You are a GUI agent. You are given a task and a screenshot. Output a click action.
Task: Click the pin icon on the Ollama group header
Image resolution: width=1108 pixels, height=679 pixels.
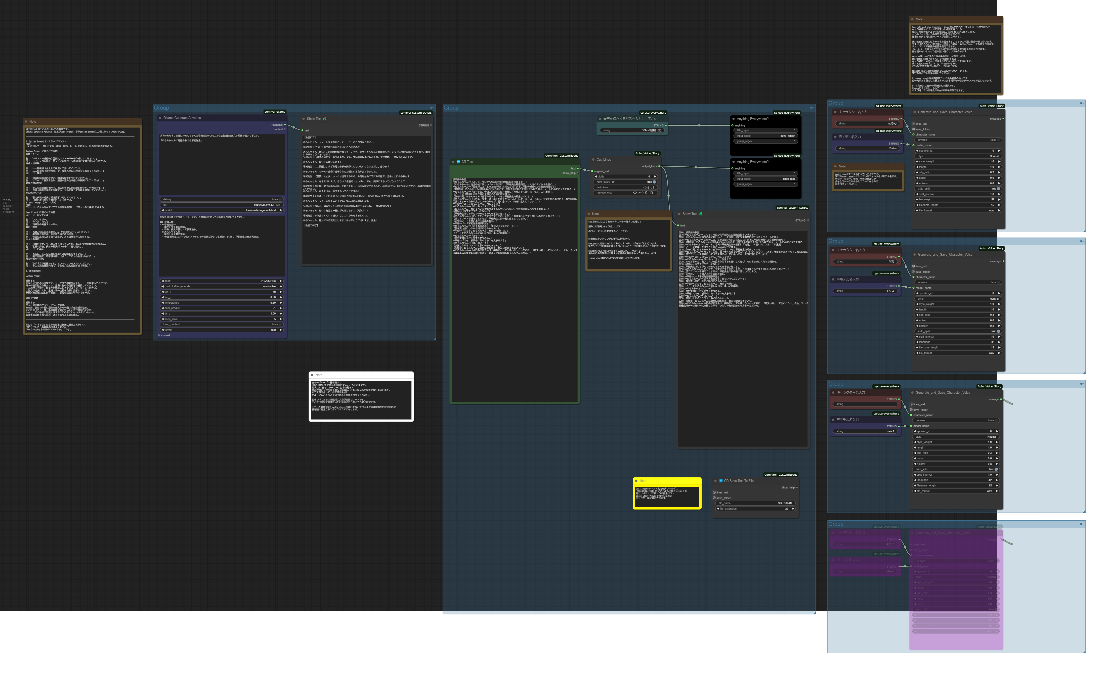coord(432,108)
